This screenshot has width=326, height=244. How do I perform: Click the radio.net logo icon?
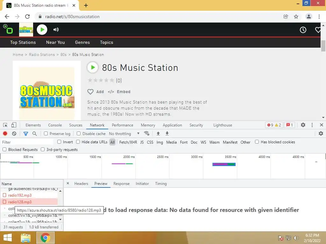(8, 29)
